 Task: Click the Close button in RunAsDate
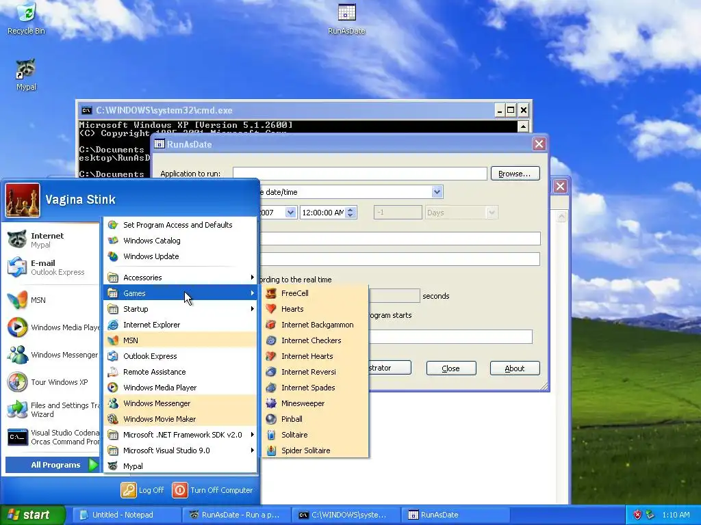point(451,368)
